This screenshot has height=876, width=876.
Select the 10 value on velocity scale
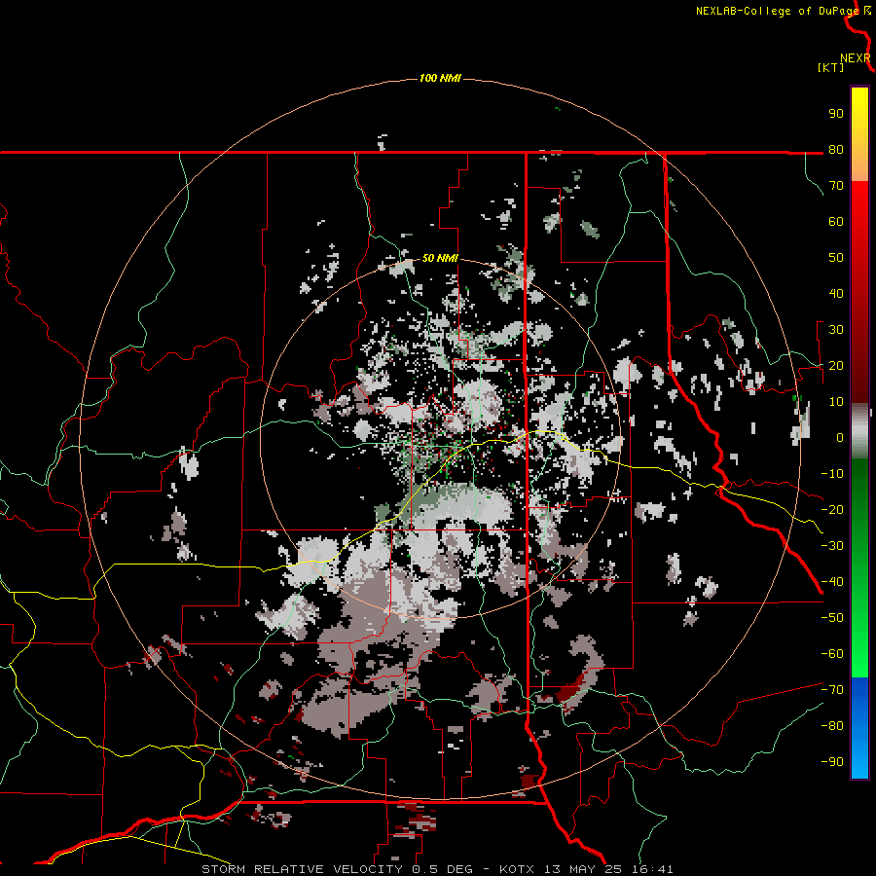pyautogui.click(x=836, y=402)
